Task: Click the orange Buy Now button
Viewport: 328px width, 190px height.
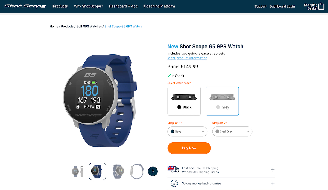Action: coord(189,148)
